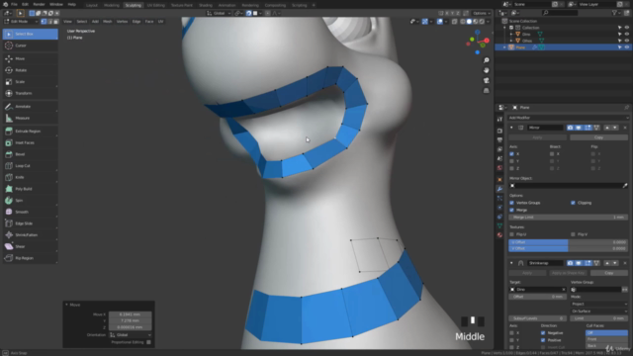Toggle the Clipping checkbox
Viewport: 633px width, 356px height.
pos(573,203)
